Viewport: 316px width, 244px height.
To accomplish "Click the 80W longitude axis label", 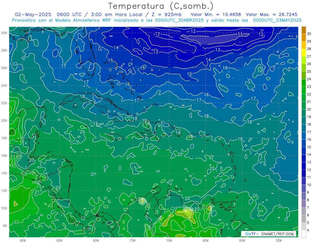I will pyautogui.click(x=96, y=241).
